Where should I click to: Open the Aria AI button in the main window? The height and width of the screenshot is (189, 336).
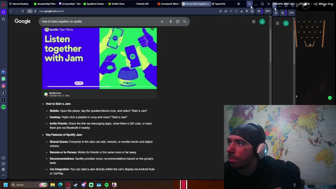(267, 11)
